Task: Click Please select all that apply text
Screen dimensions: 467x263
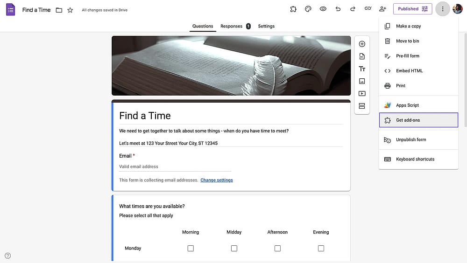Action: 146,215
